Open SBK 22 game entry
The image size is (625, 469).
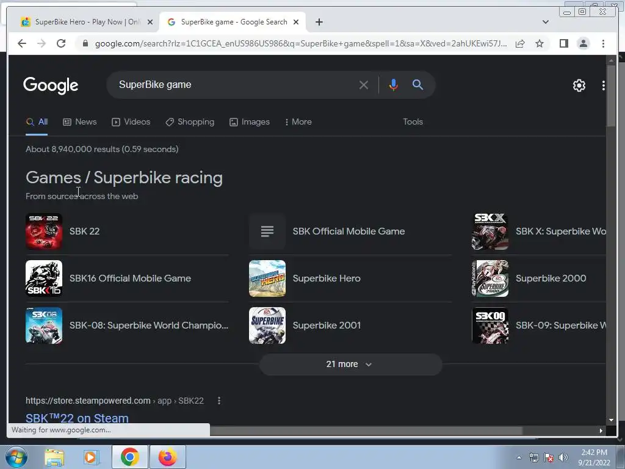84,231
